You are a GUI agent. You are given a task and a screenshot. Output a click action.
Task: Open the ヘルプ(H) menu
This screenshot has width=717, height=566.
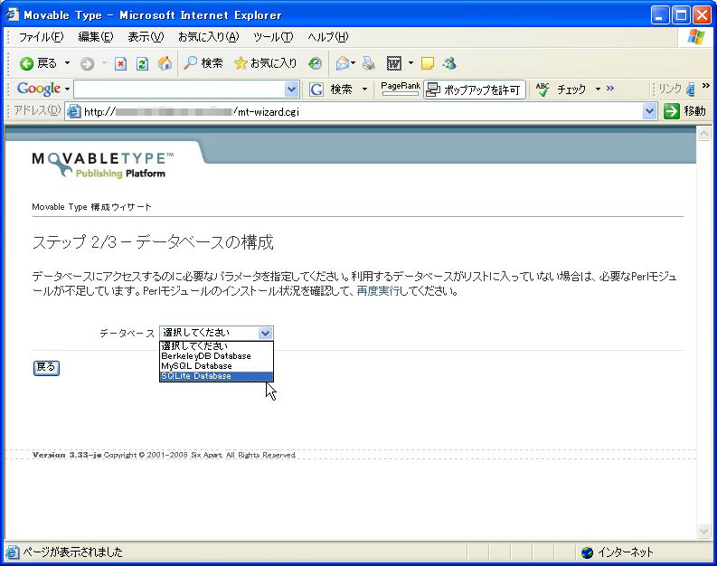point(328,37)
